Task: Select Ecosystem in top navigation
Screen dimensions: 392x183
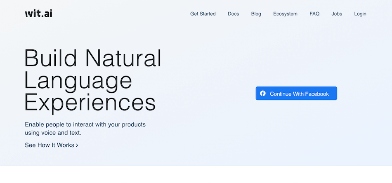Action: (x=285, y=14)
